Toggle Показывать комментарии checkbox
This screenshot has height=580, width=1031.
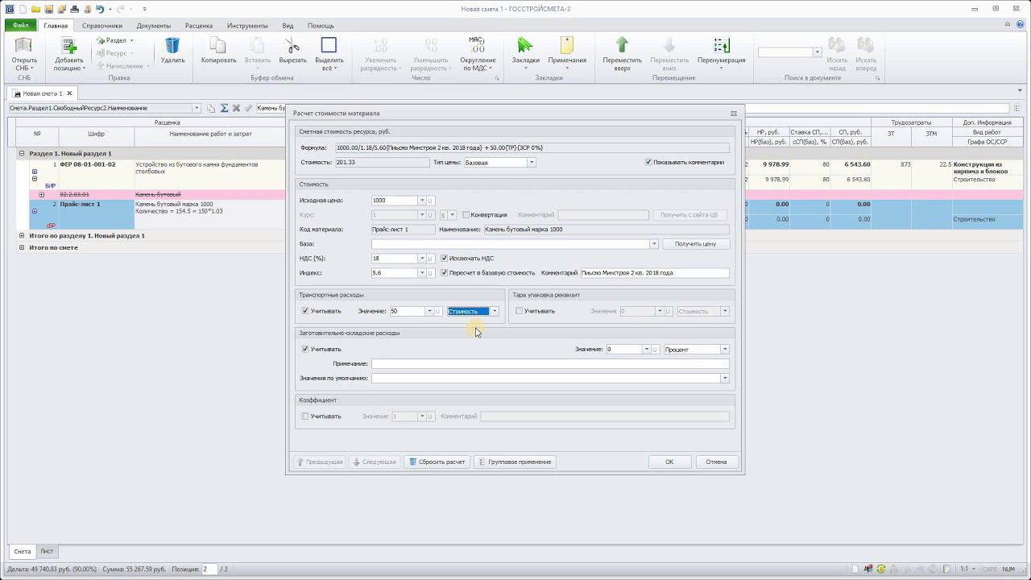click(648, 162)
